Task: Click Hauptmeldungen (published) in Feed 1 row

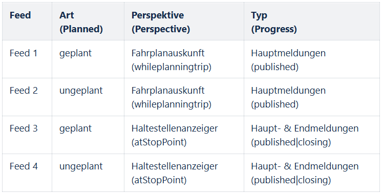Action: 288,60
